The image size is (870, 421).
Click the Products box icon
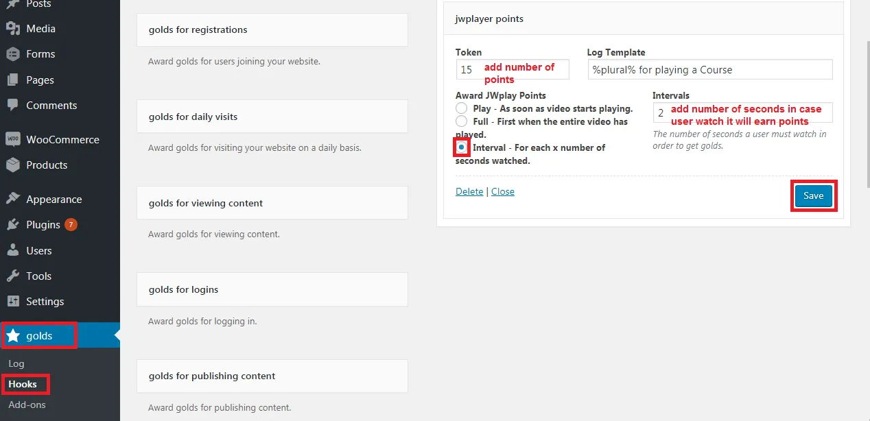click(12, 165)
